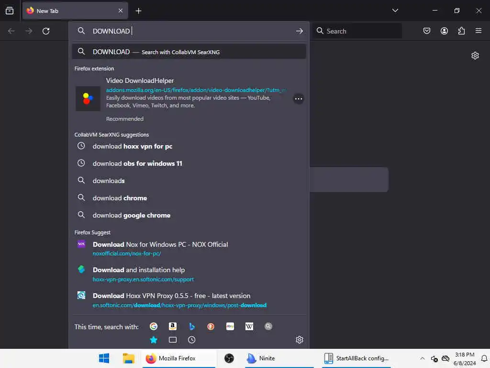The height and width of the screenshot is (368, 490).
Task: Click the Search box in the toolbar
Action: click(x=357, y=31)
